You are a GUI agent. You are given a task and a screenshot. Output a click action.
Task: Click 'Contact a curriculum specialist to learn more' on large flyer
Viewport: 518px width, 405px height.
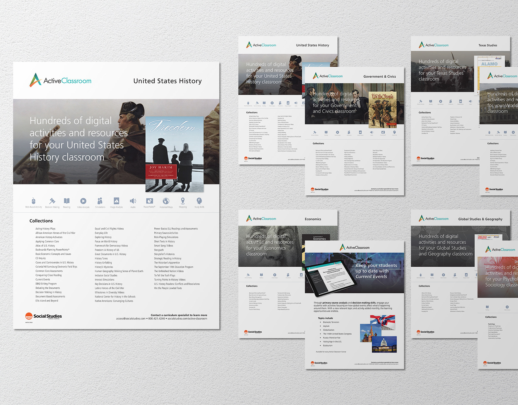(x=179, y=315)
